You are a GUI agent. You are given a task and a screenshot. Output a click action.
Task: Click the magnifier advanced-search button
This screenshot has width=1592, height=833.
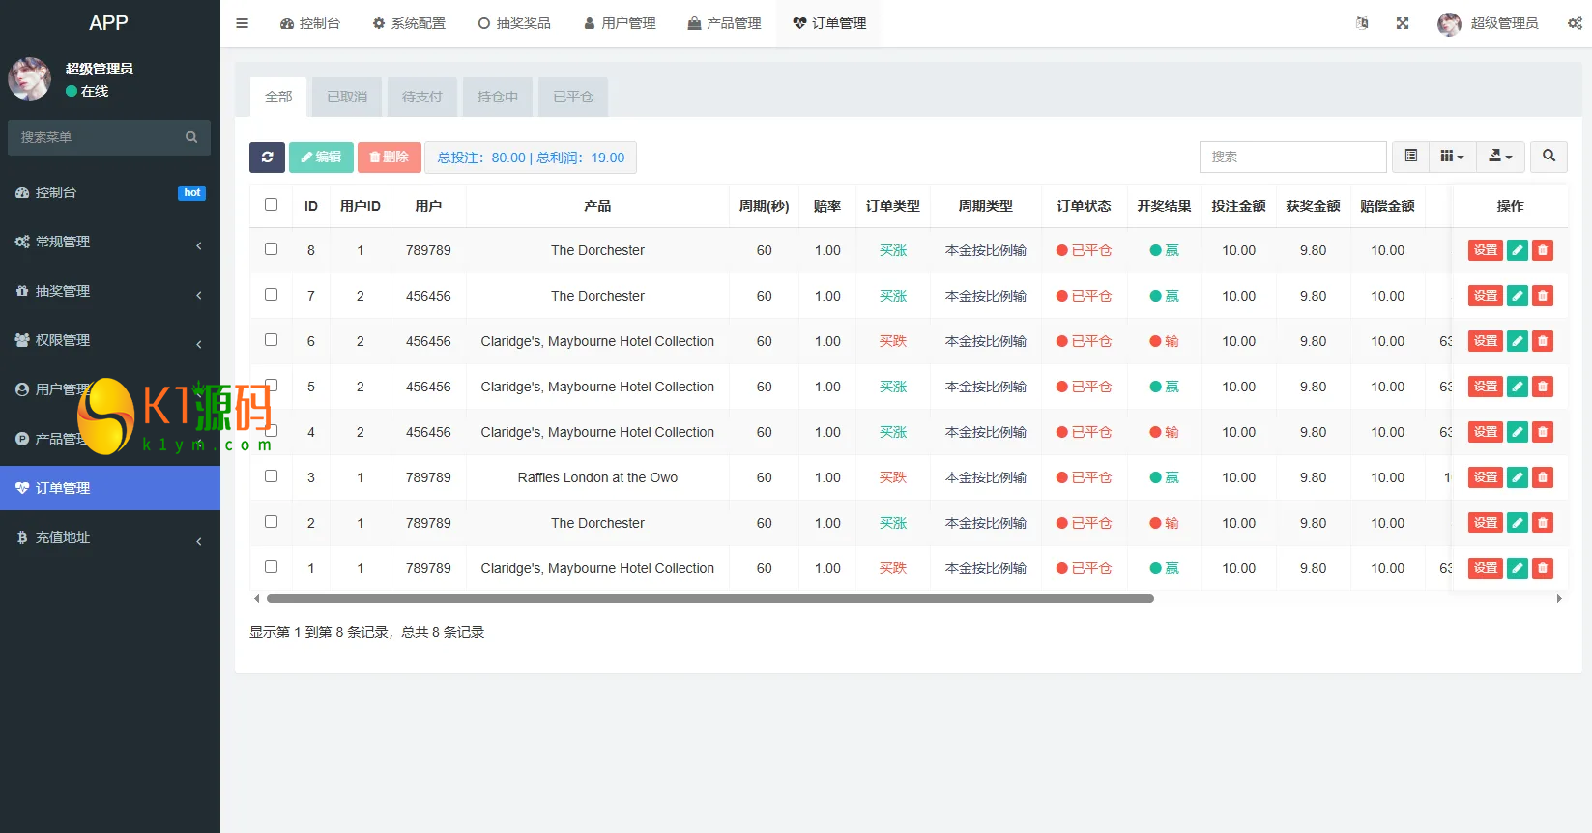[1549, 156]
